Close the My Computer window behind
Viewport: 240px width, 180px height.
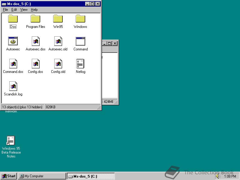(x=115, y=43)
